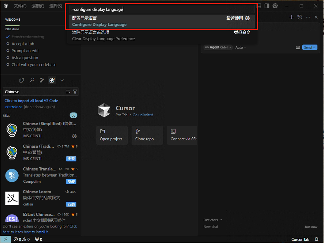
Task: Attach image icon in chat input
Action: click(298, 47)
